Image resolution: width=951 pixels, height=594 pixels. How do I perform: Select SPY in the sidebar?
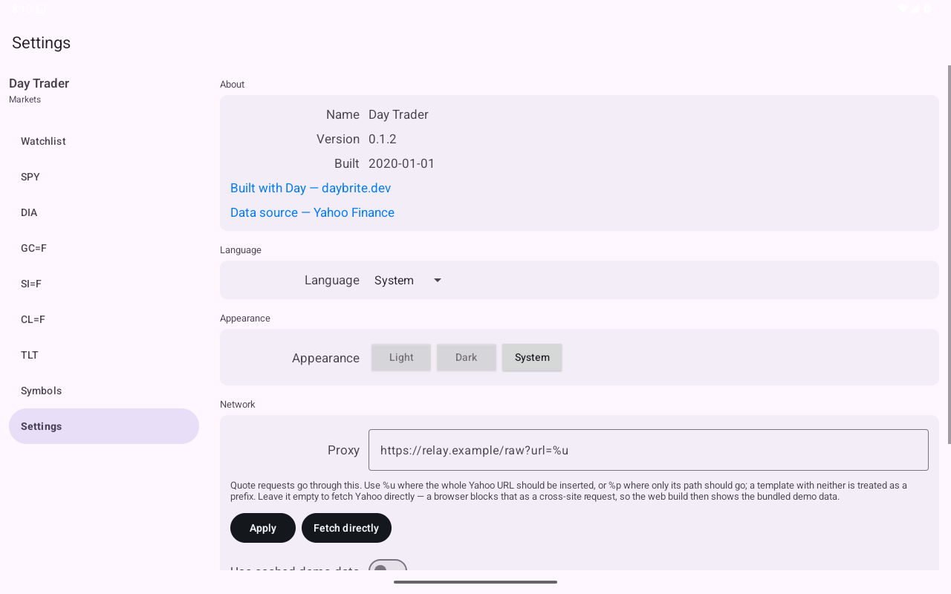tap(104, 177)
